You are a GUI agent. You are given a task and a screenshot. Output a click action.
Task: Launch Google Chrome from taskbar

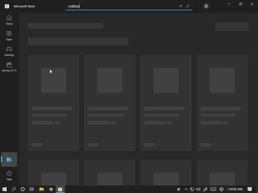51,189
